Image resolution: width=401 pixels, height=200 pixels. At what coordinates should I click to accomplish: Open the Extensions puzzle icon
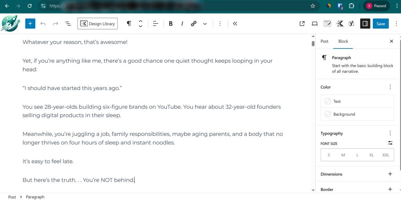point(351,6)
